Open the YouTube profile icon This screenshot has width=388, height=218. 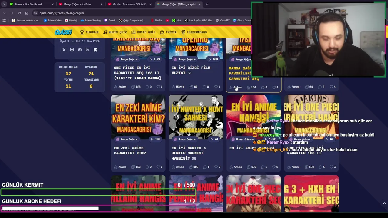[x=80, y=50]
